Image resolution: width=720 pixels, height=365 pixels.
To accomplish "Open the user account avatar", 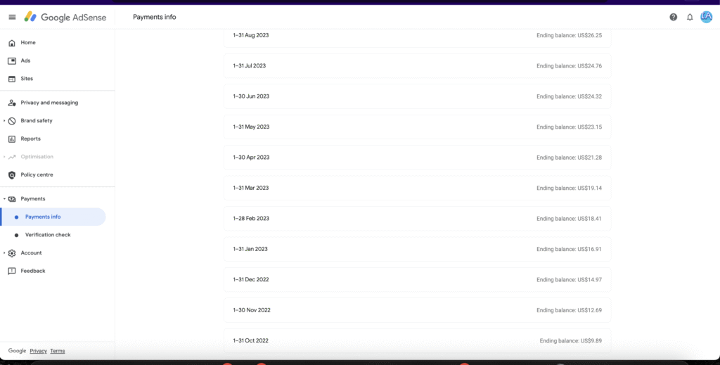I will (706, 17).
